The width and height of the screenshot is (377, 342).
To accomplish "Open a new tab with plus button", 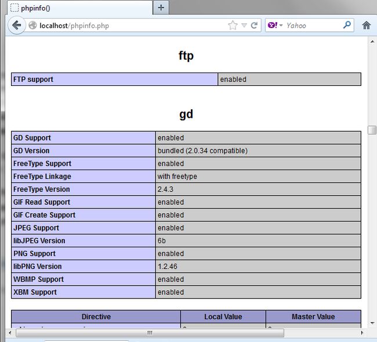I will click(x=161, y=8).
